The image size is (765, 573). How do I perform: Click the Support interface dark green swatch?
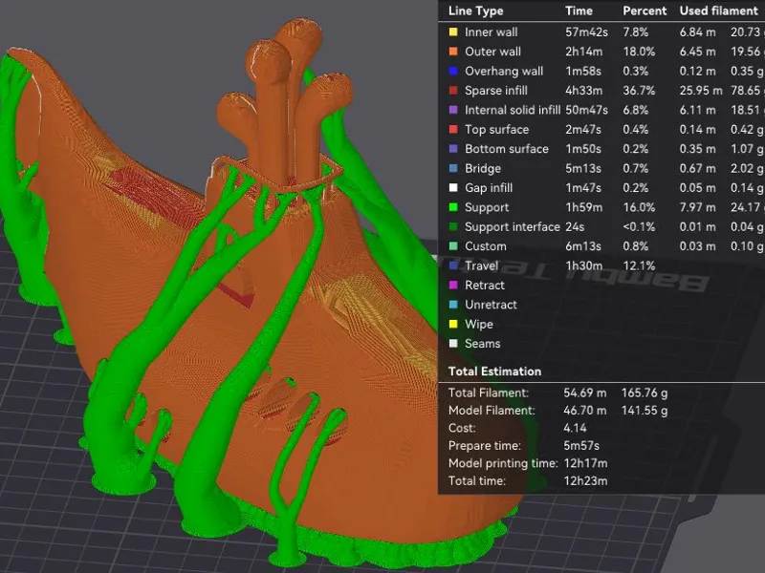pyautogui.click(x=453, y=227)
